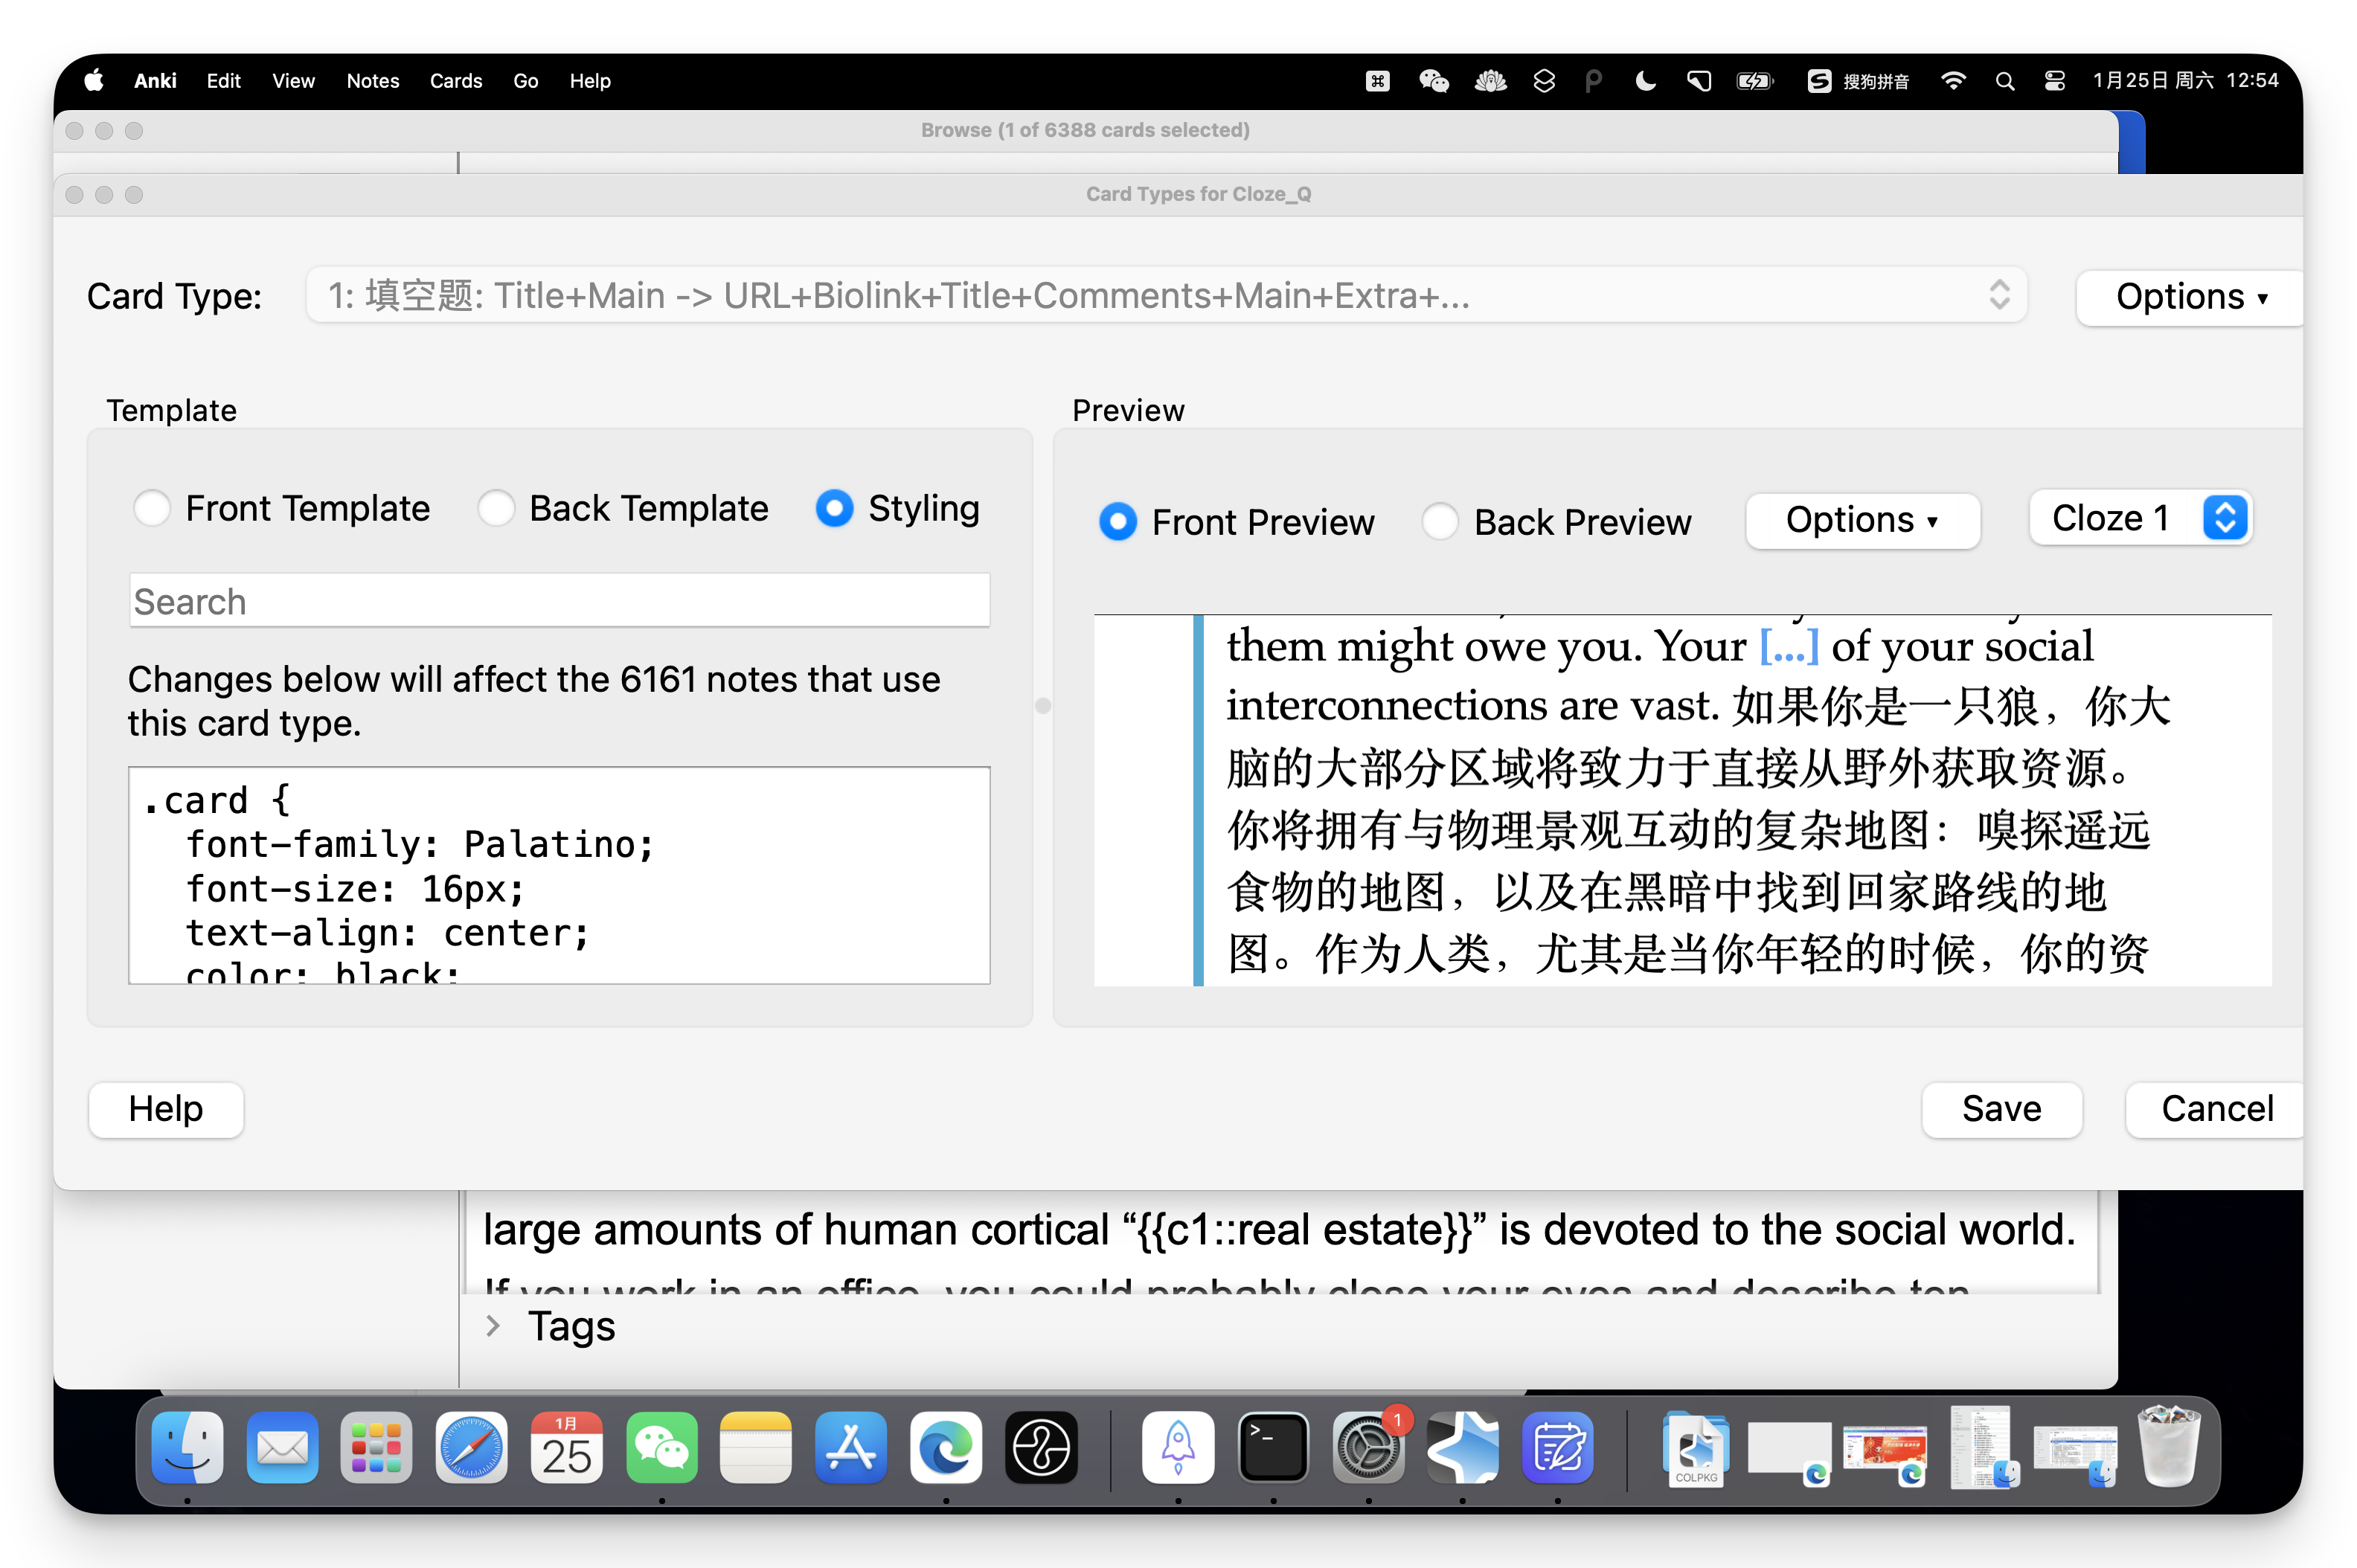Switch to Back Preview radio button
Screen dimensions: 2357x1568
pos(1440,521)
